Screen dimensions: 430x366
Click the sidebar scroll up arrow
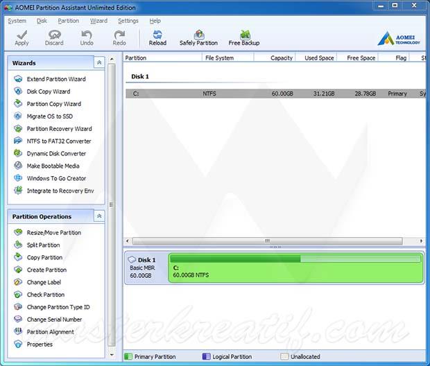112,59
